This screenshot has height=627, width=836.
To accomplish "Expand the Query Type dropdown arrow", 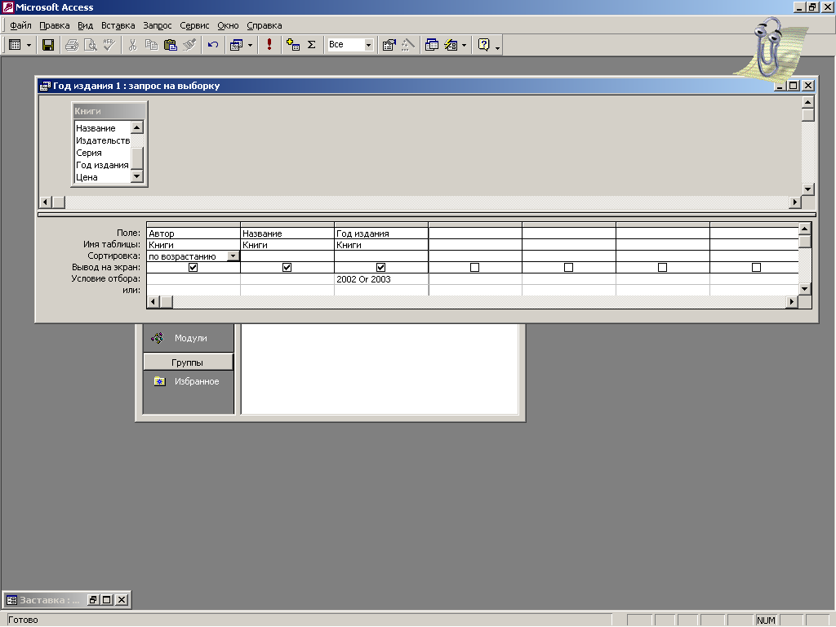I will click(x=250, y=45).
